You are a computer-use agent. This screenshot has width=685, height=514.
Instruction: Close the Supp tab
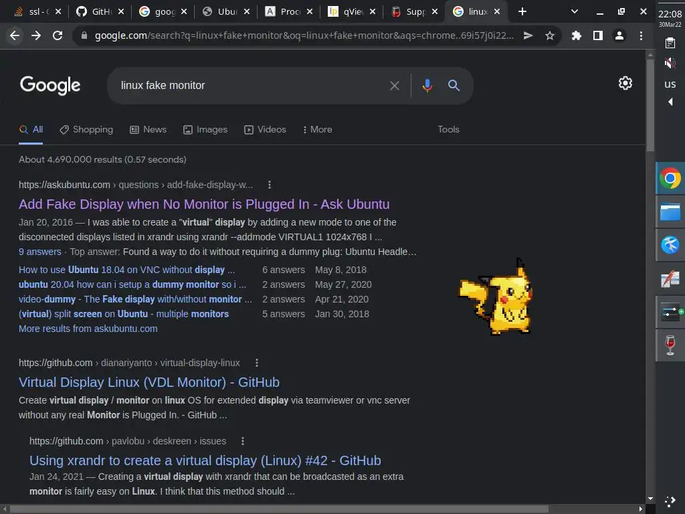tap(435, 12)
